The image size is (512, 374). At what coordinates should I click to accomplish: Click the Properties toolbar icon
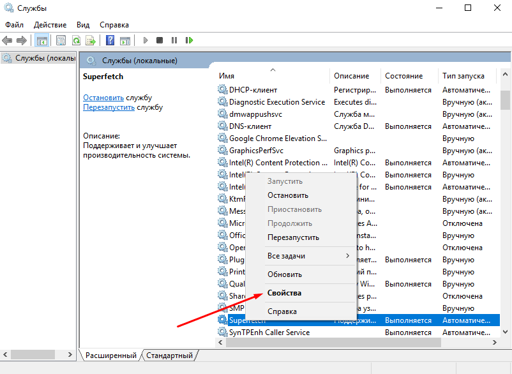pos(61,40)
